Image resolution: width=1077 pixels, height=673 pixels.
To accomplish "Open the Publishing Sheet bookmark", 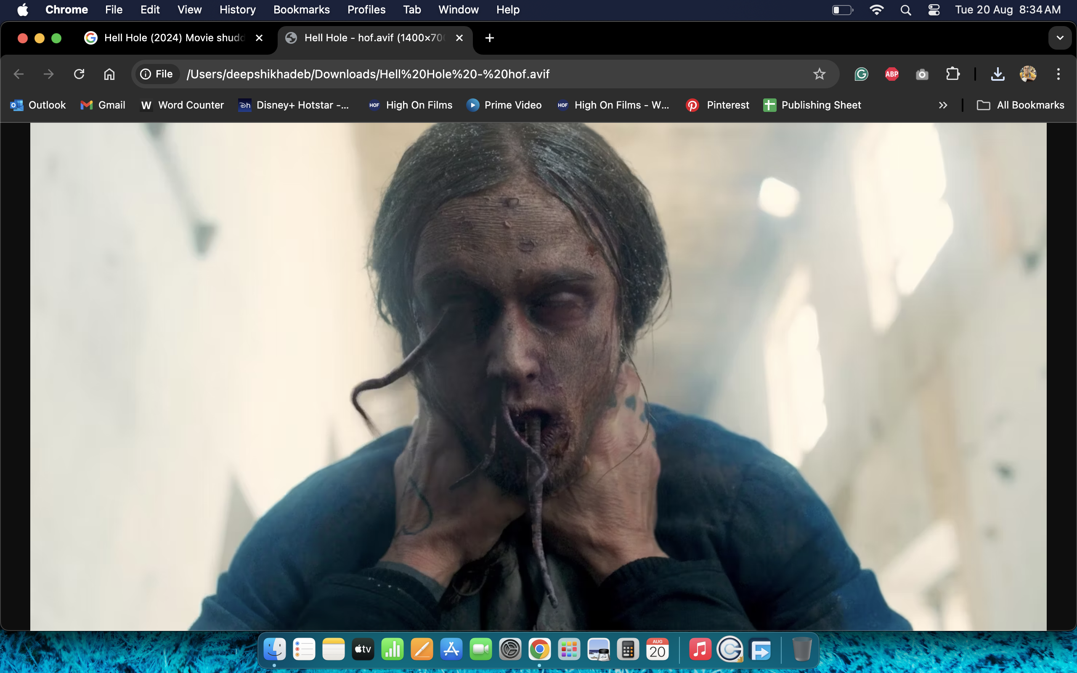I will pos(812,105).
